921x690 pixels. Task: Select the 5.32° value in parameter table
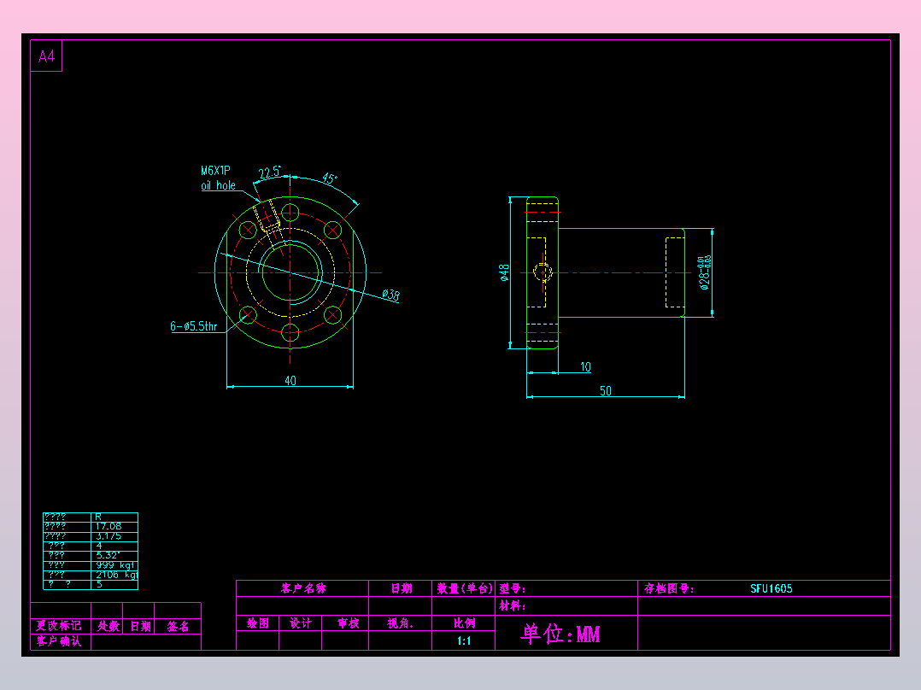[x=108, y=555]
